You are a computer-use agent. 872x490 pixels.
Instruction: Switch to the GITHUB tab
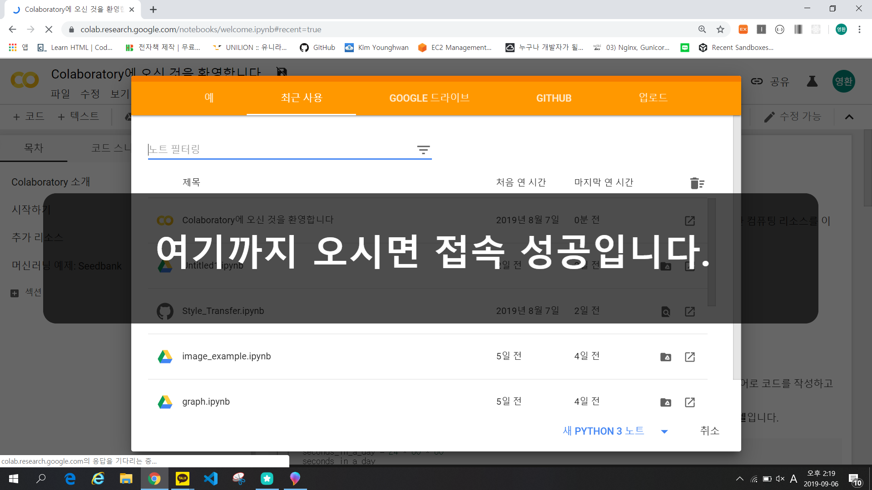(x=553, y=98)
